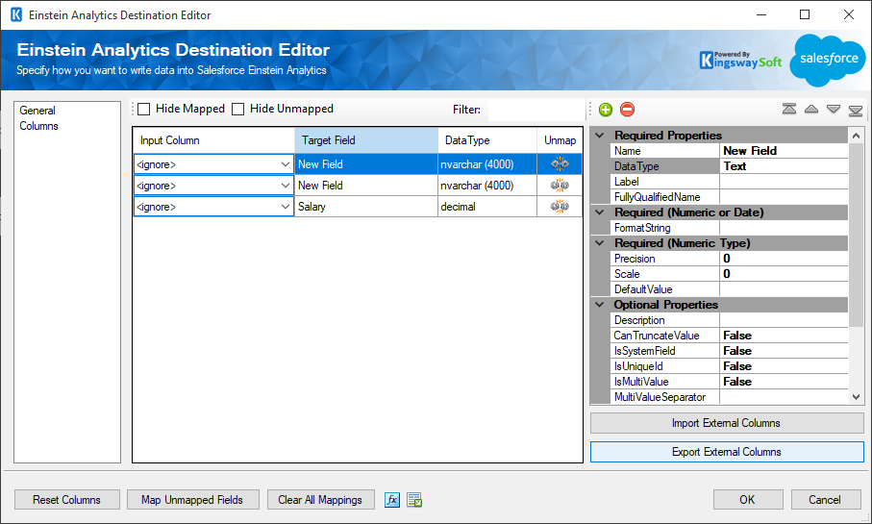The width and height of the screenshot is (872, 524).
Task: Select the decimal data type cell
Action: click(487, 207)
